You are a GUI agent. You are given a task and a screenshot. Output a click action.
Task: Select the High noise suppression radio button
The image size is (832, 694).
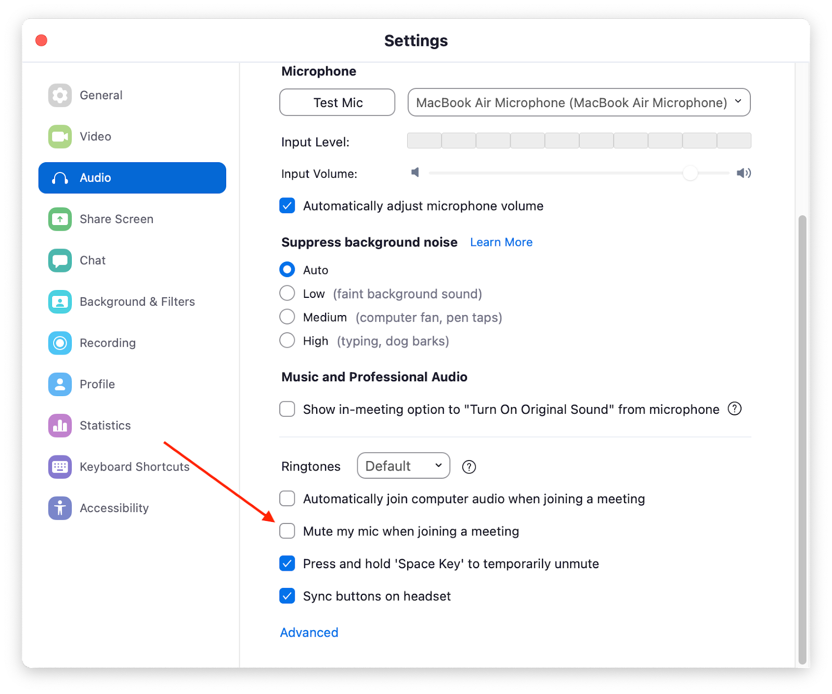(x=287, y=340)
